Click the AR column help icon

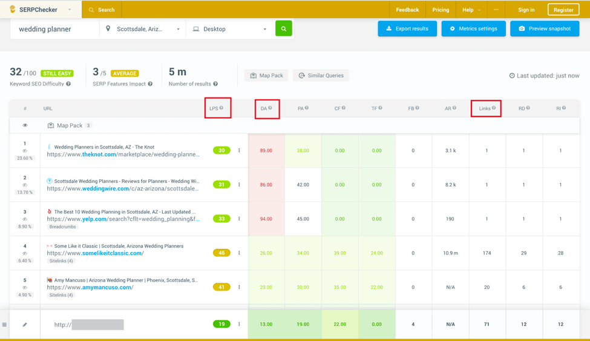pos(454,108)
